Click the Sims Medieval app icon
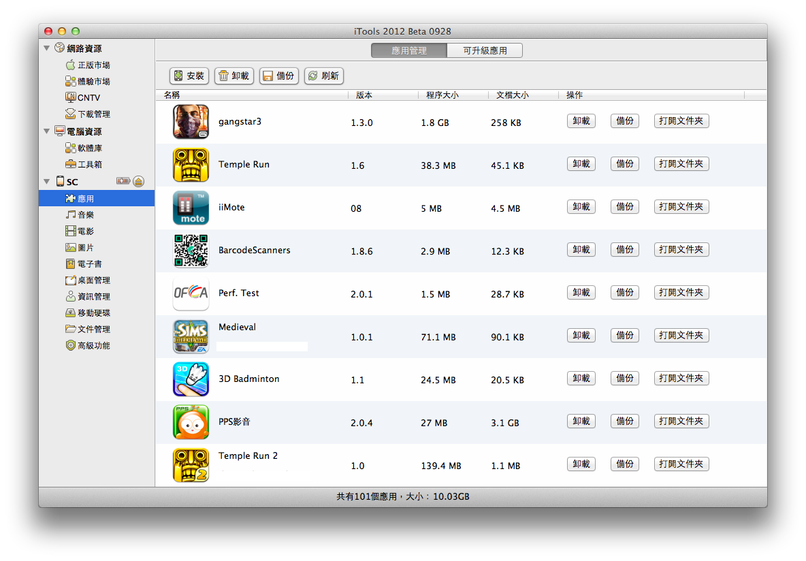Screen dimensions: 806x561 click(191, 336)
